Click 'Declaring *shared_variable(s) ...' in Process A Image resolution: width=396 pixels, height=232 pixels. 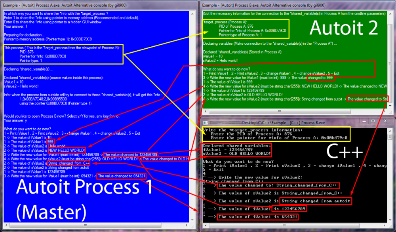29,69
